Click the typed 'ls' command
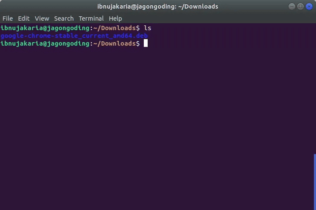Screen dimensions: 316x210 coord(147,28)
